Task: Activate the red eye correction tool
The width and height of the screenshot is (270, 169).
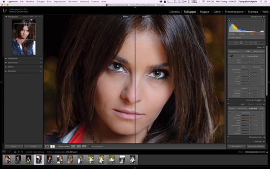Action: coord(241,43)
